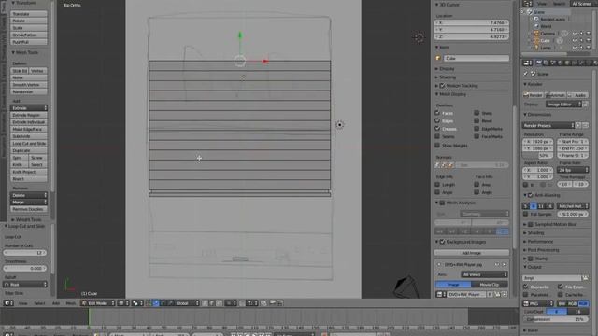Toggle the Anti-Aliasing checkbox
Viewport: 598px width, 336px height.
(x=531, y=195)
